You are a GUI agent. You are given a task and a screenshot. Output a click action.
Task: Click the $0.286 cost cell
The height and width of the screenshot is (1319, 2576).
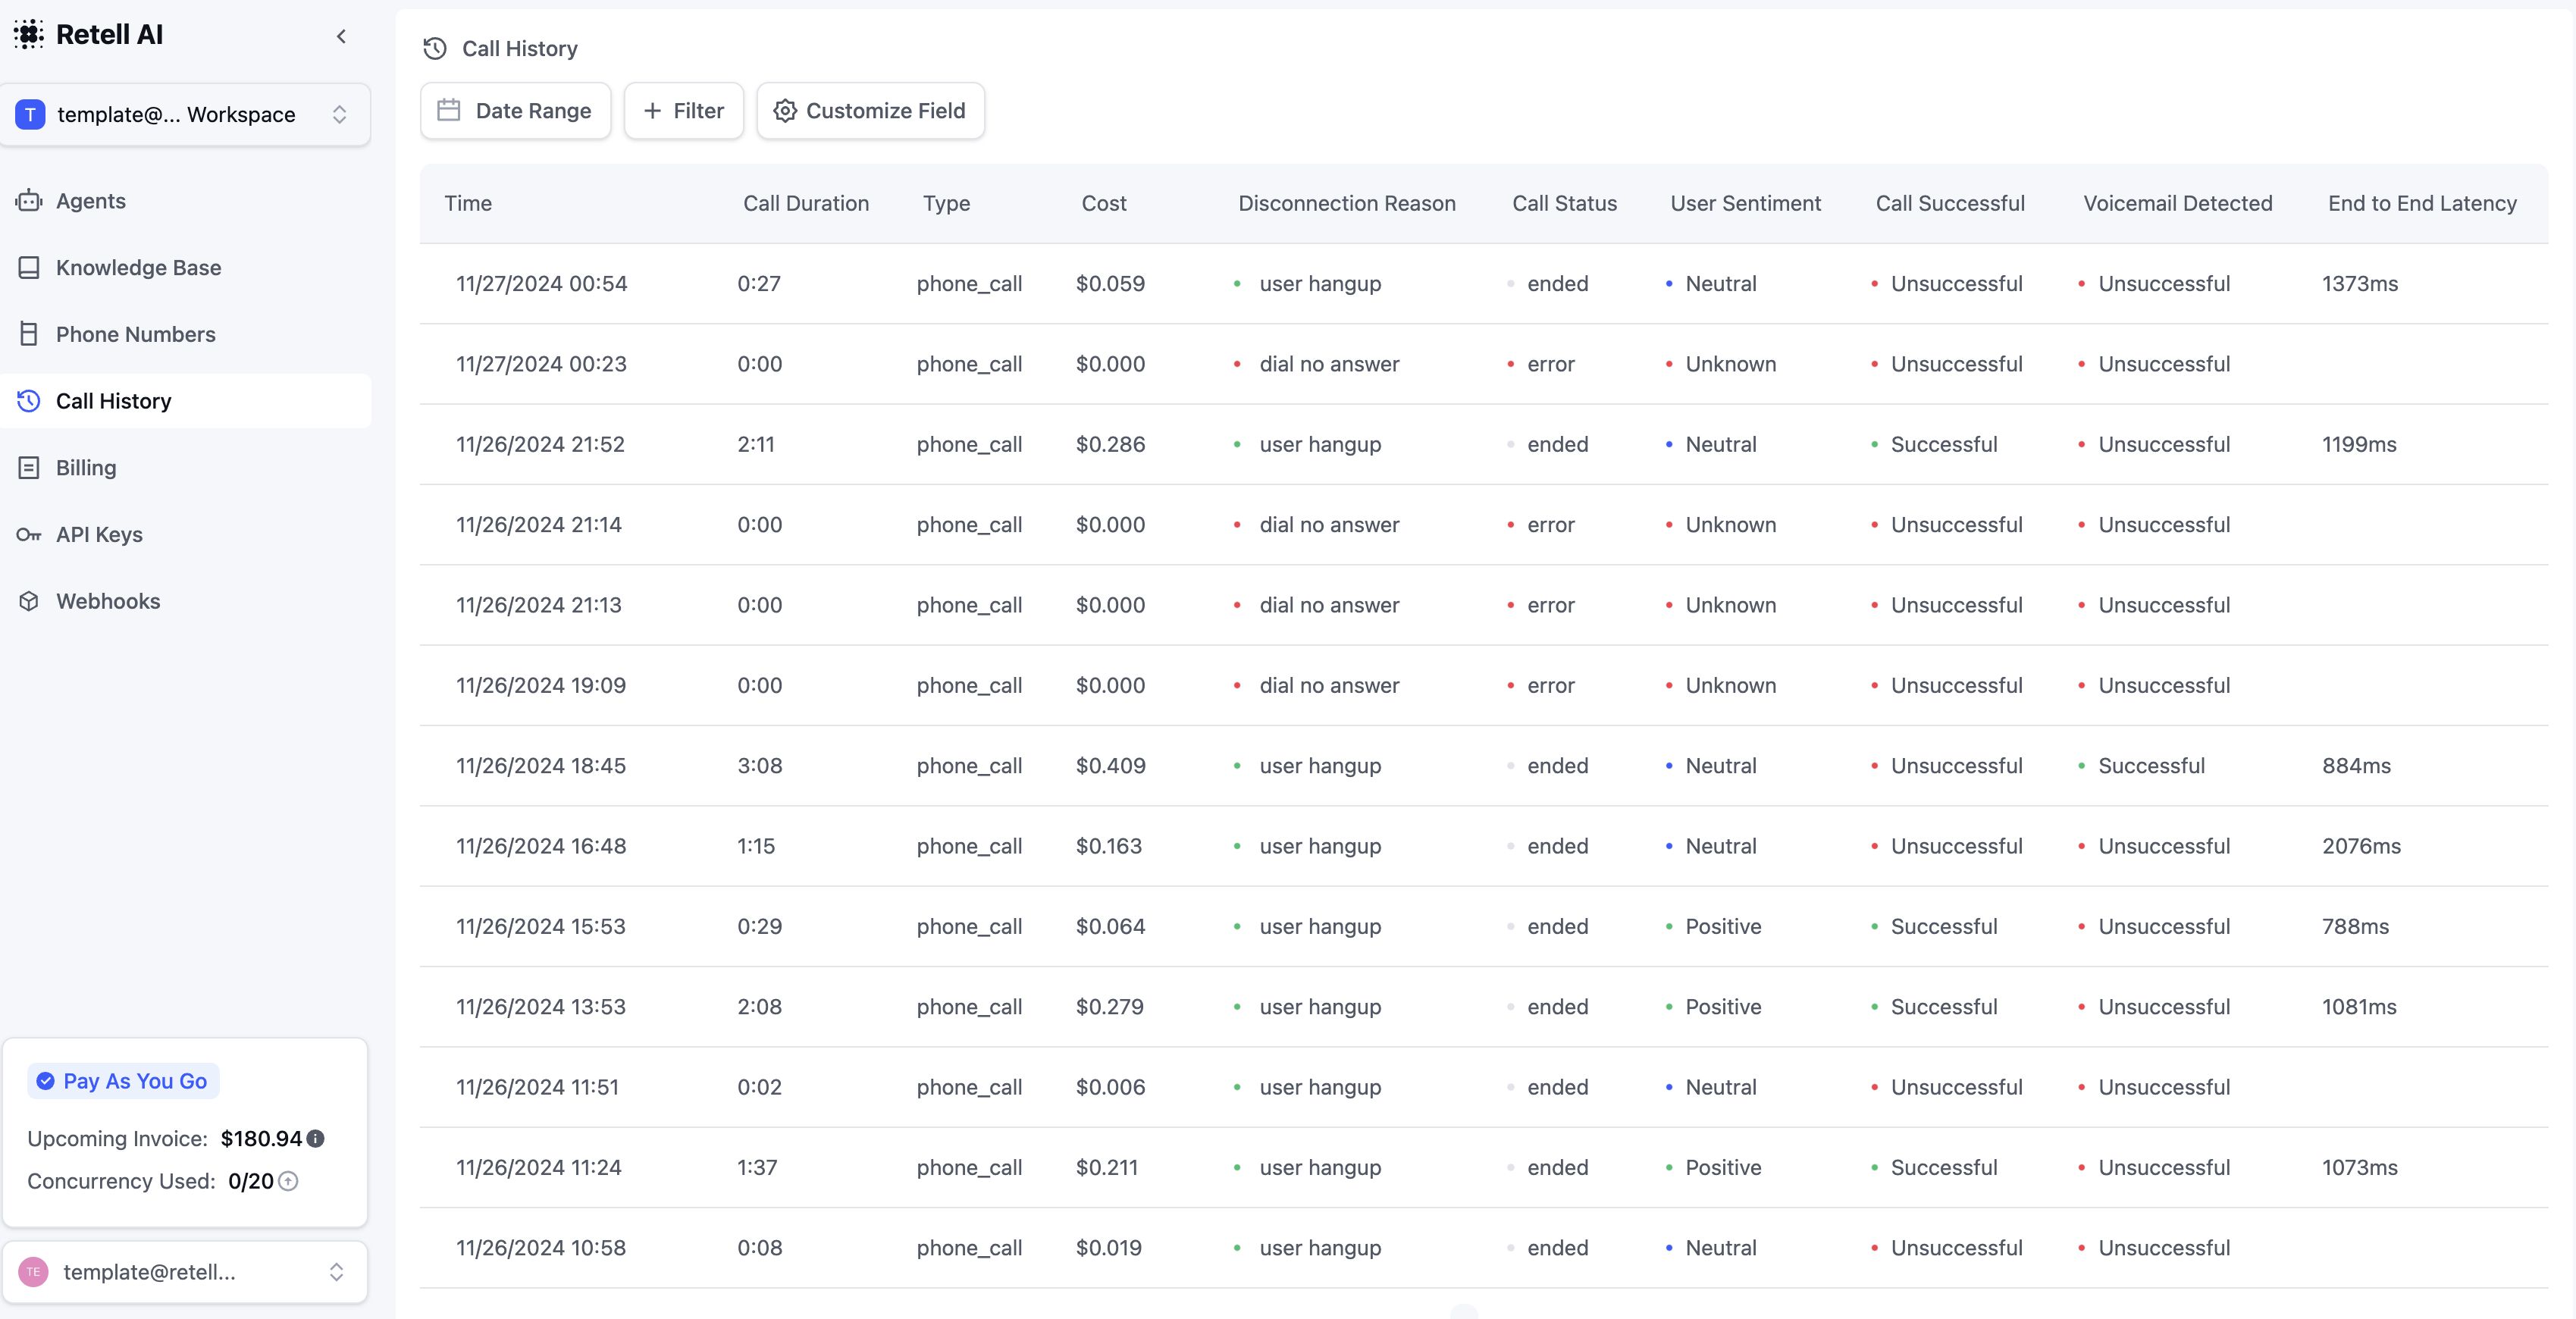click(x=1110, y=444)
